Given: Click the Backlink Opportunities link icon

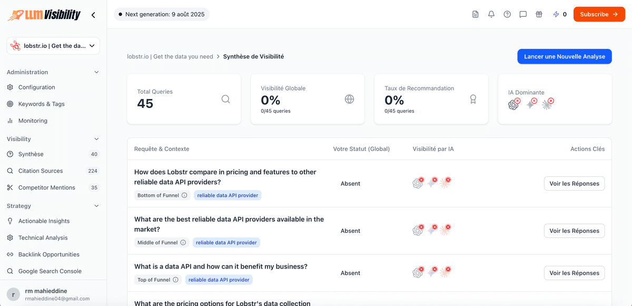Looking at the screenshot, I should (x=10, y=254).
